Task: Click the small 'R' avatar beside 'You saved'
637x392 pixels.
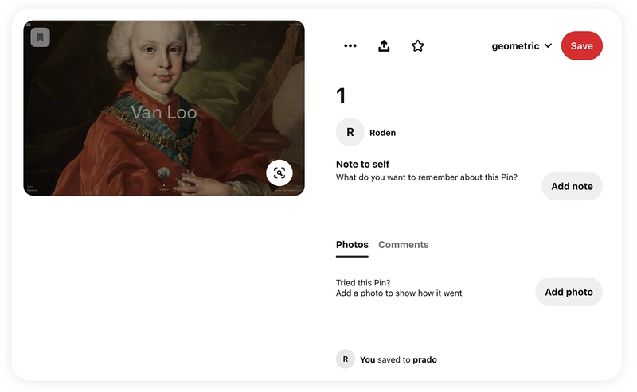Action: click(x=346, y=359)
